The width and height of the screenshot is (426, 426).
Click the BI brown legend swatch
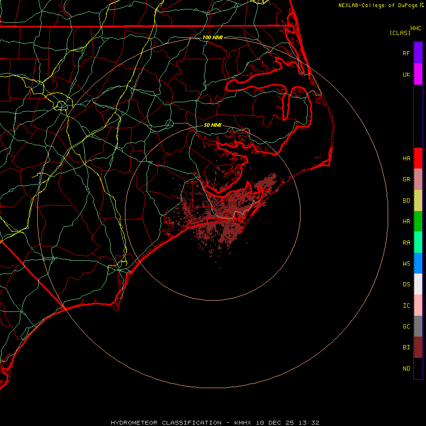tap(418, 347)
